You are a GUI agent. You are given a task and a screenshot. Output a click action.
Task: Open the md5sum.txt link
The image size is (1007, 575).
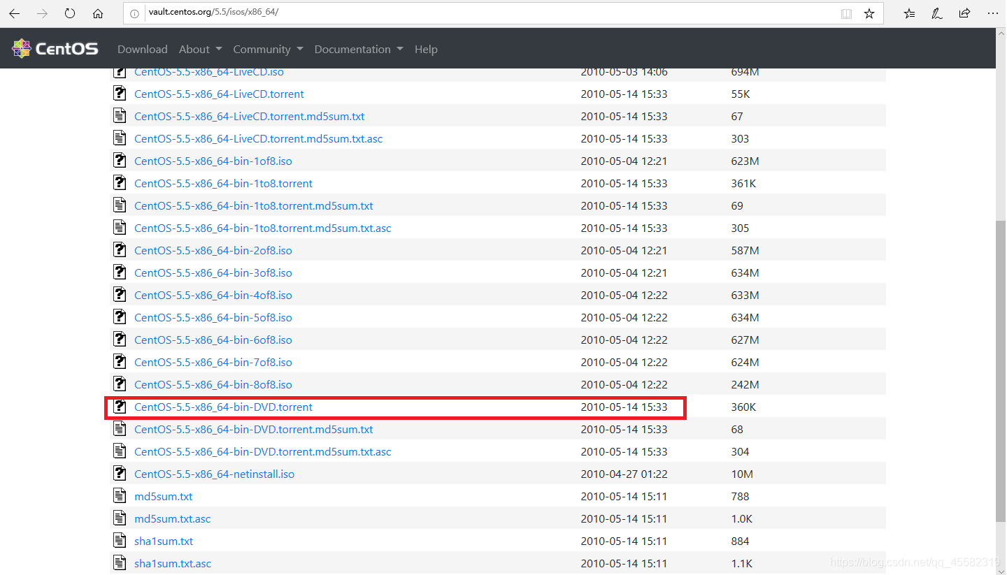click(164, 496)
